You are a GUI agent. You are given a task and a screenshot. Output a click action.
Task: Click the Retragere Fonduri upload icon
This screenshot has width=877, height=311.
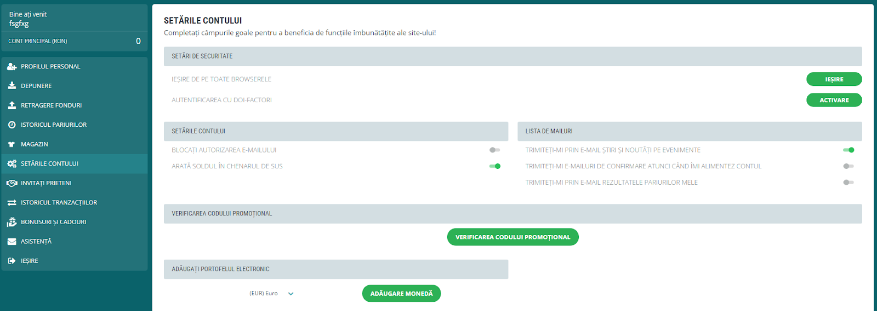coord(12,105)
